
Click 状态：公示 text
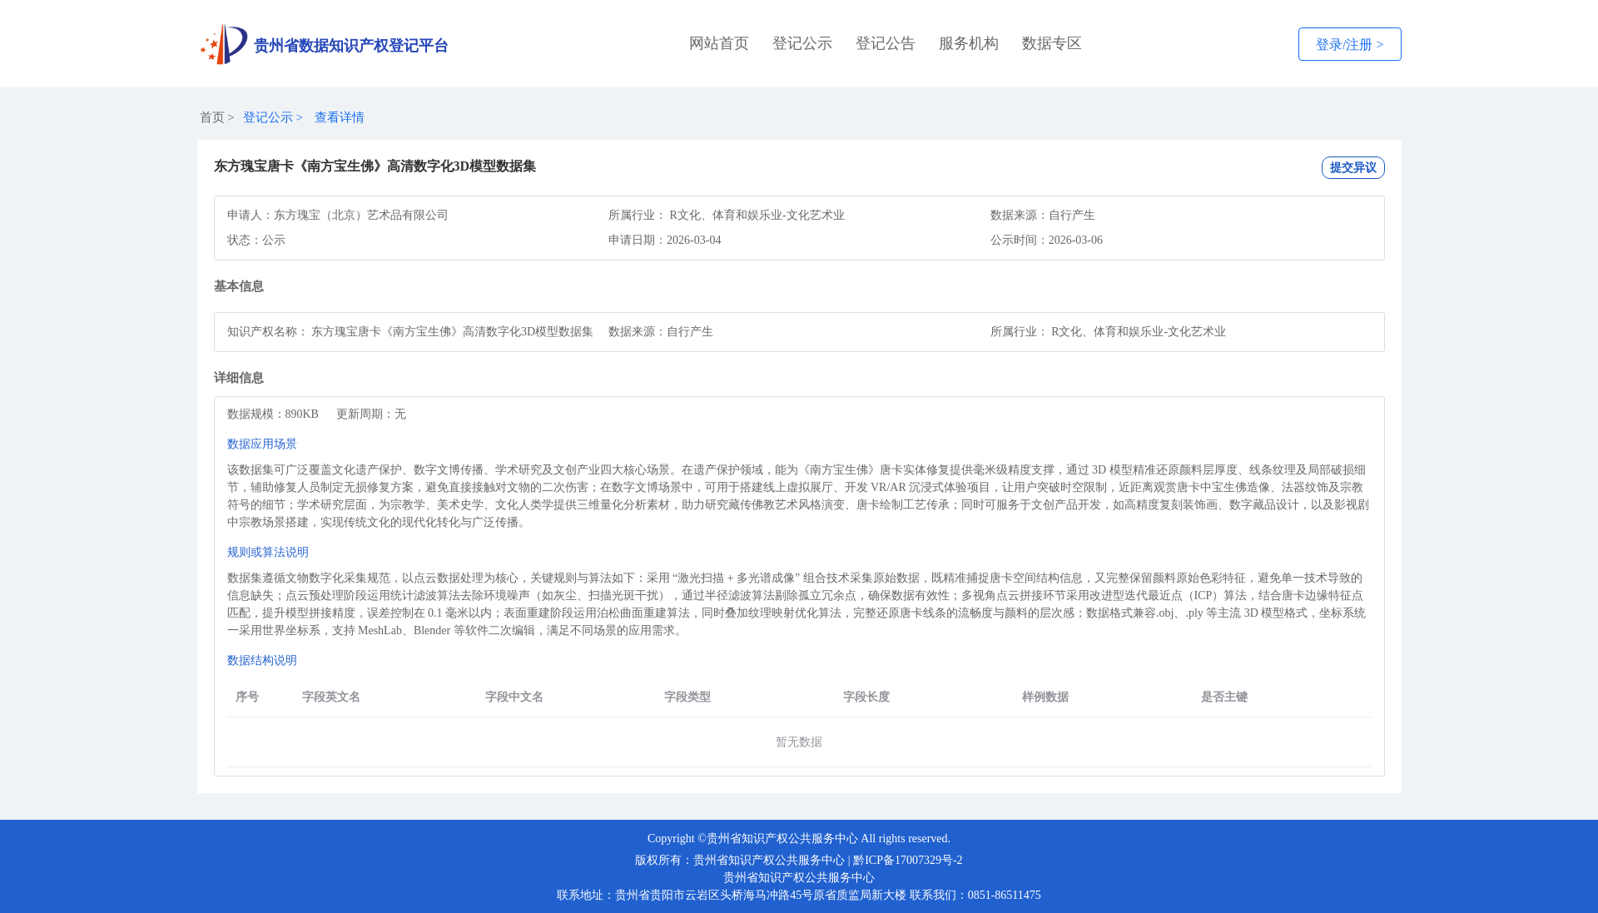click(256, 241)
